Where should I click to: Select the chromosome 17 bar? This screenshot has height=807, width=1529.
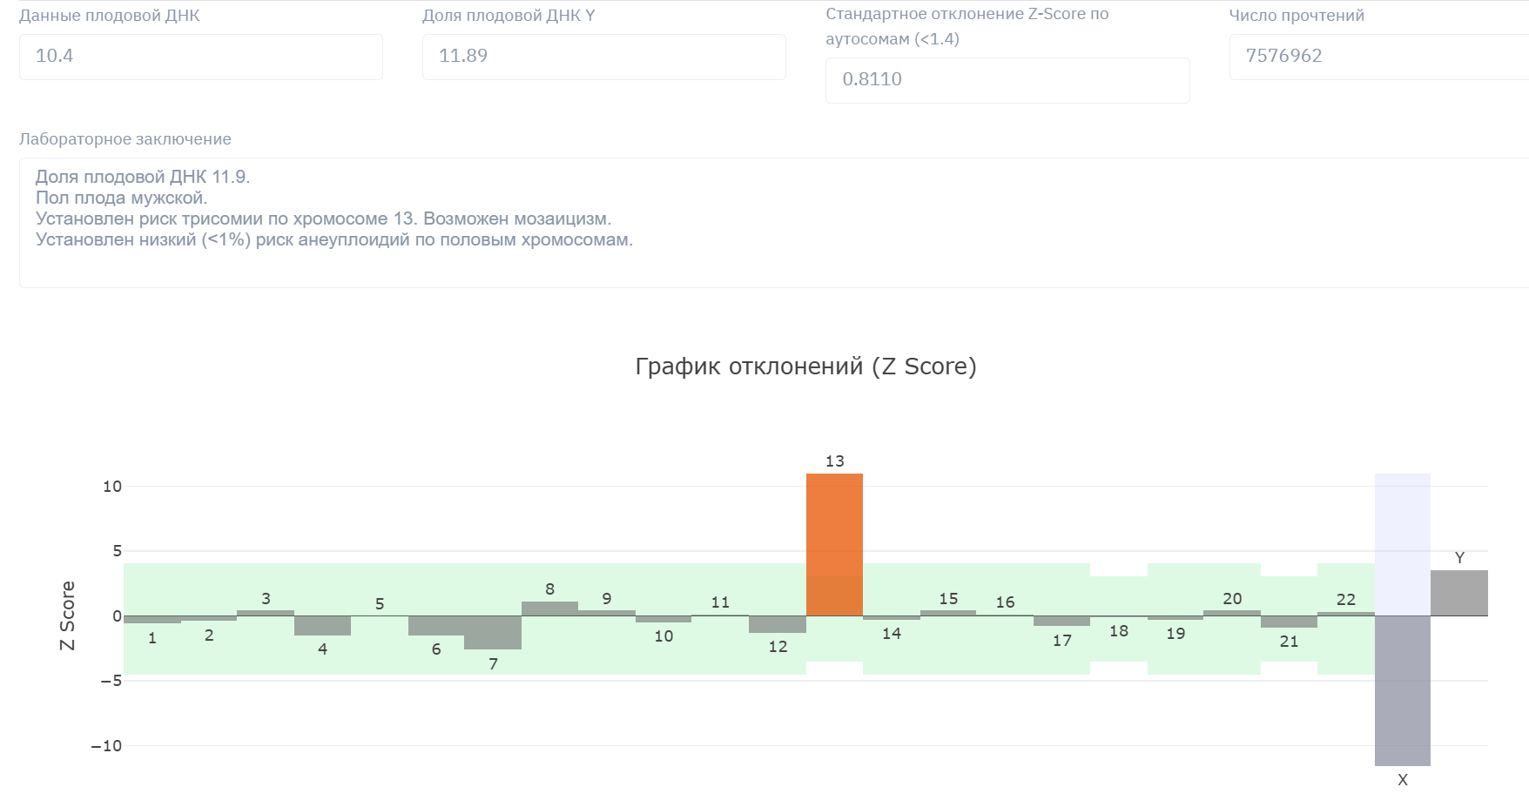1061,621
